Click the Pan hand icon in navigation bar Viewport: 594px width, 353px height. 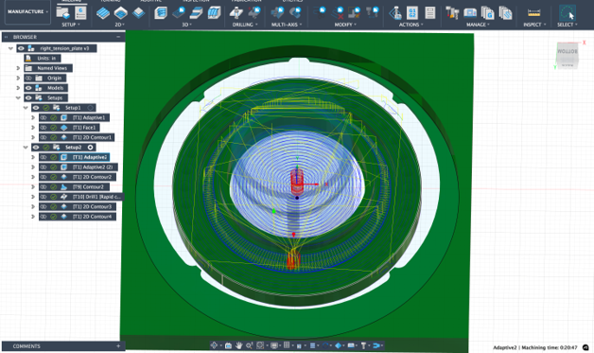pyautogui.click(x=238, y=345)
